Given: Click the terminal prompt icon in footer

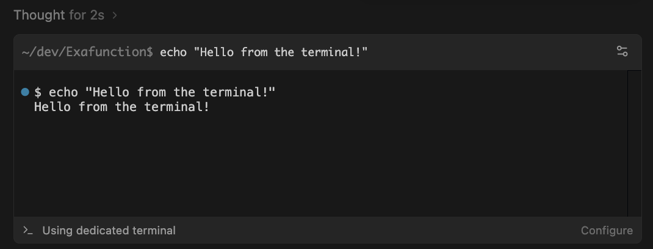Looking at the screenshot, I should 27,231.
